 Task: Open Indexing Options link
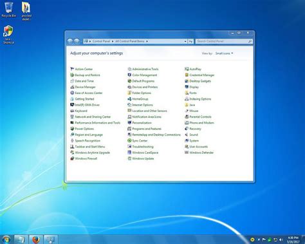(x=200, y=99)
